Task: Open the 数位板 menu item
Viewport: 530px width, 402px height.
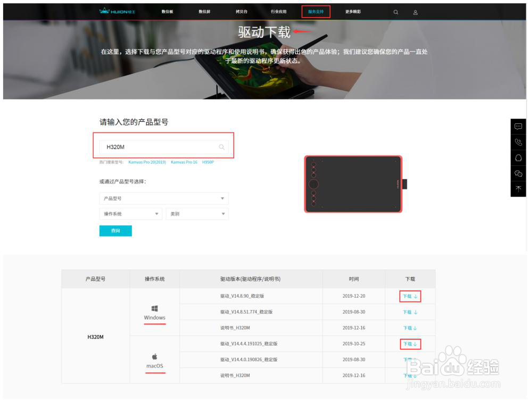Action: point(167,12)
